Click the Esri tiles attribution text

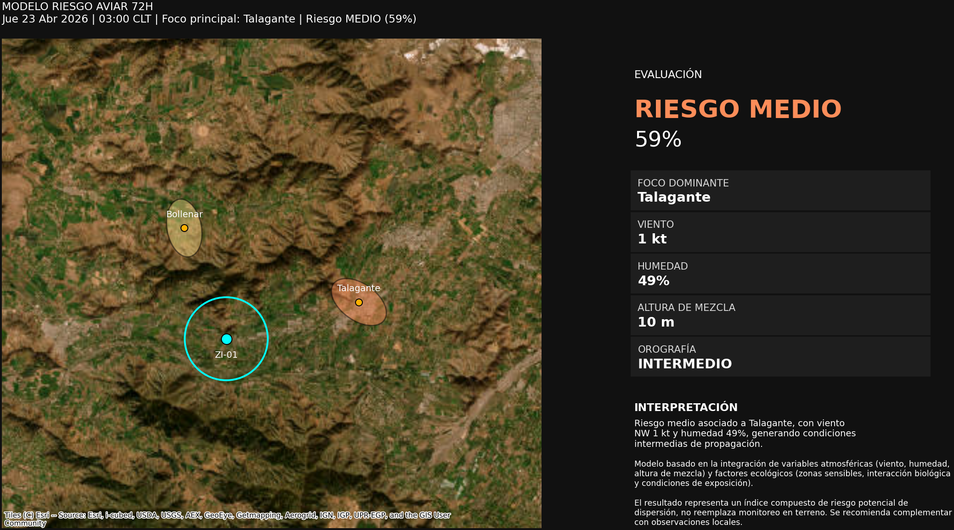point(227,515)
